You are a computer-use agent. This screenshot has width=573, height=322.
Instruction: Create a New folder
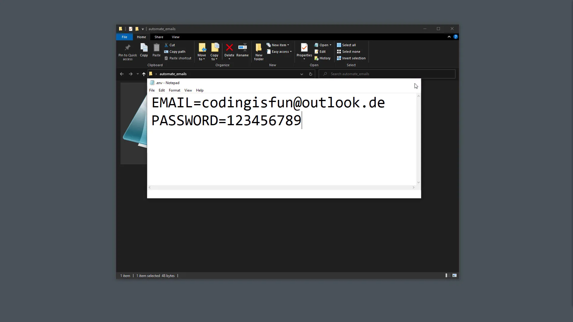point(258,51)
